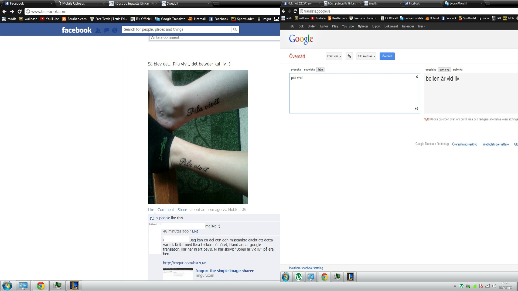The image size is (518, 291).
Task: Select arabiska as target language
Action: click(457, 70)
